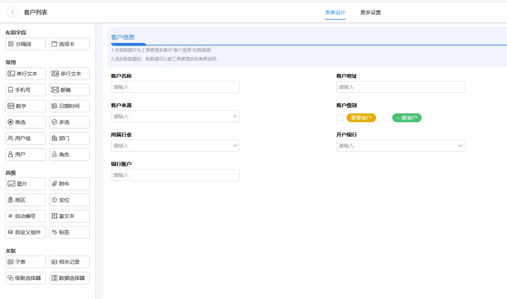
Task: Insert a 日期时间 (date-time) field
Action: 69,106
